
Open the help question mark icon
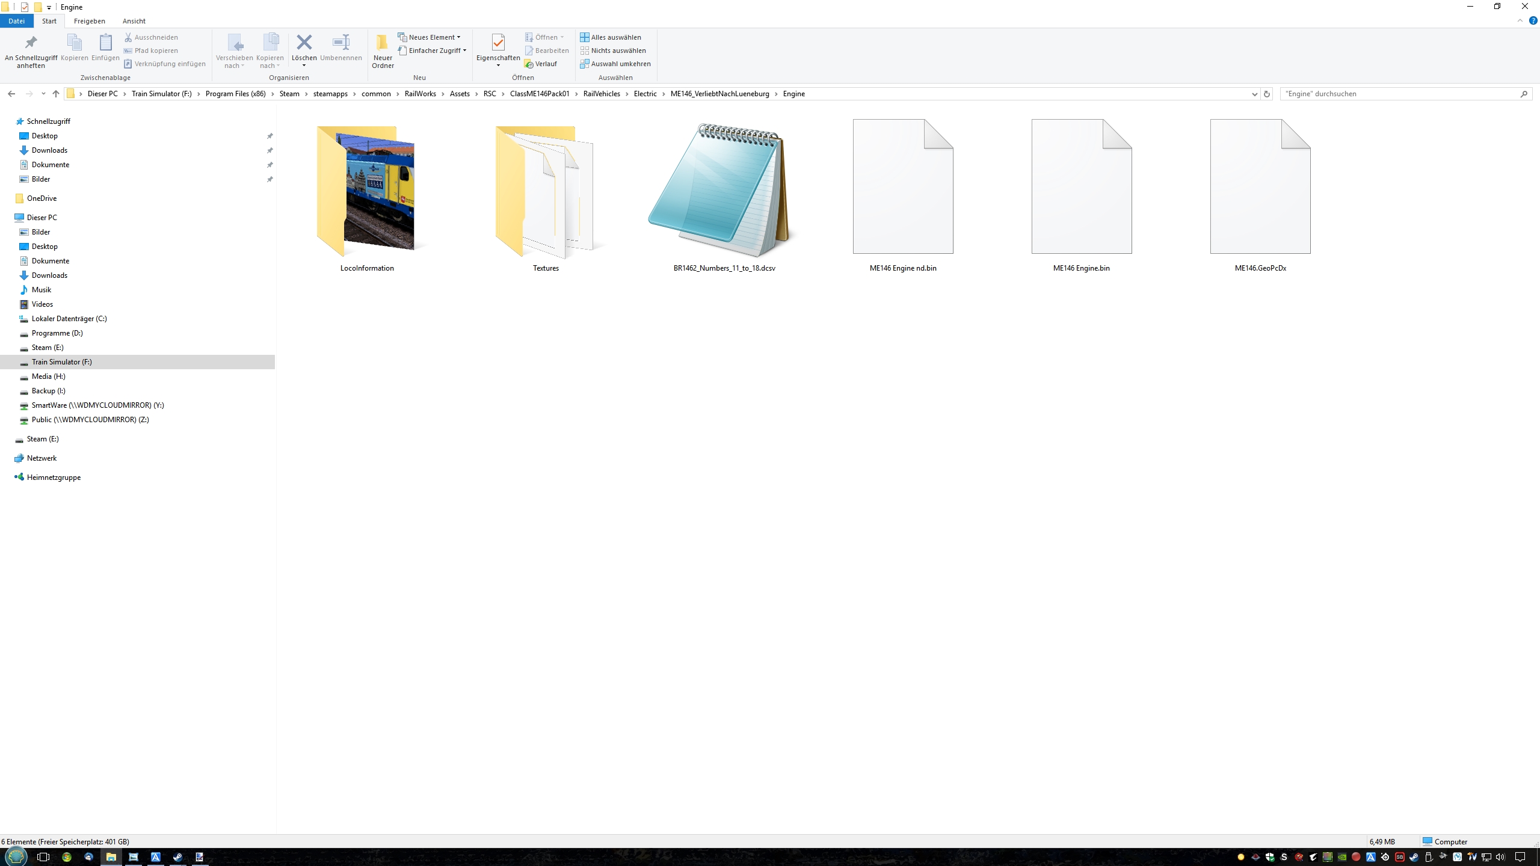(1533, 20)
